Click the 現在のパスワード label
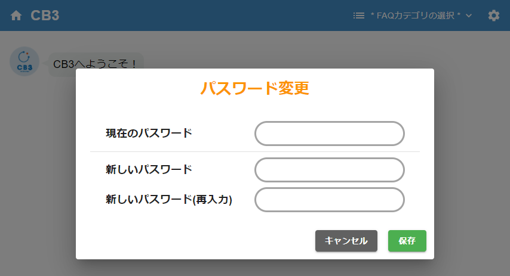This screenshot has width=510, height=276. (x=149, y=134)
